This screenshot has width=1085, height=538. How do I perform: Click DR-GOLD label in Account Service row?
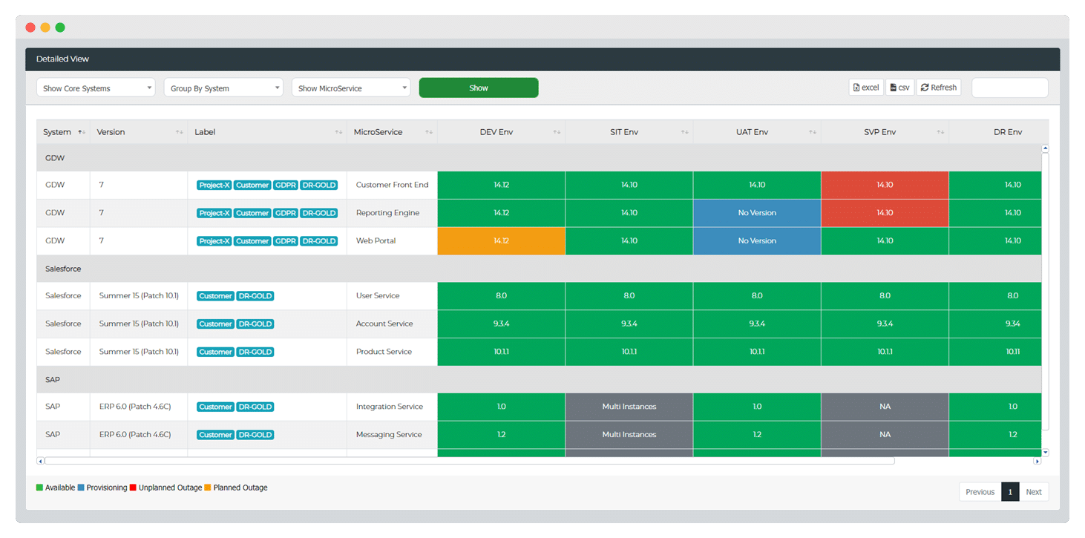pos(255,324)
